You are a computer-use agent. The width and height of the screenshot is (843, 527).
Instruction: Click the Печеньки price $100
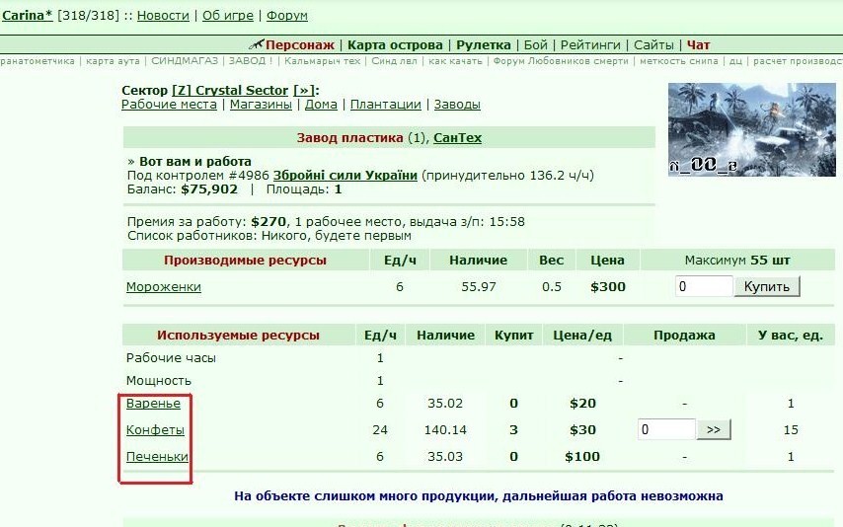[x=582, y=457]
